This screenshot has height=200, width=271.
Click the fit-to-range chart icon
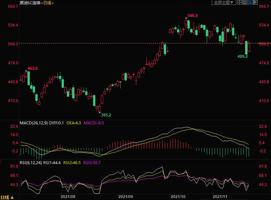pos(244,3)
